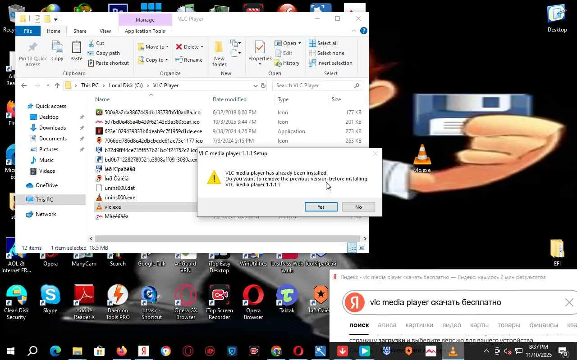Switch to the View ribbon tab
The image size is (577, 360).
pyautogui.click(x=105, y=31)
